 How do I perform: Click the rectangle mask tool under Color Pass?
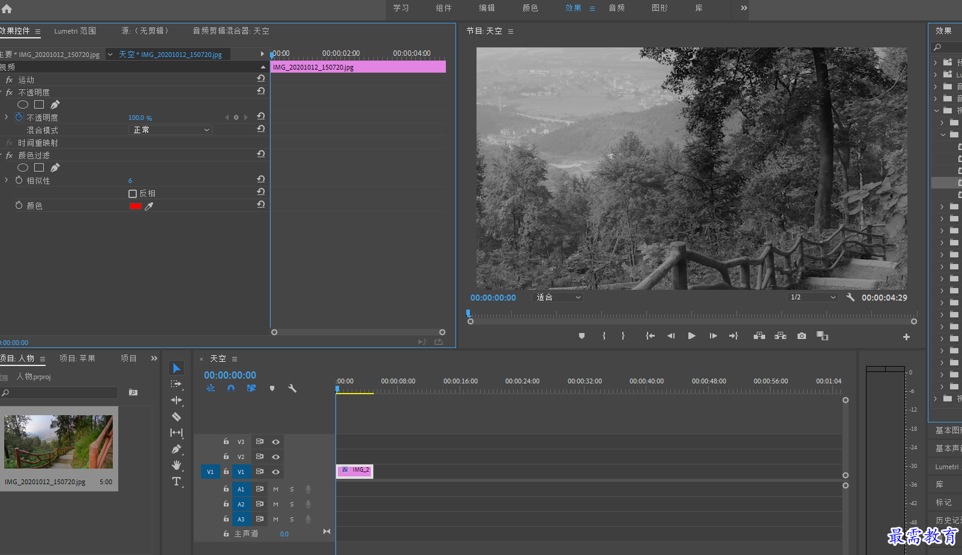pyautogui.click(x=39, y=167)
